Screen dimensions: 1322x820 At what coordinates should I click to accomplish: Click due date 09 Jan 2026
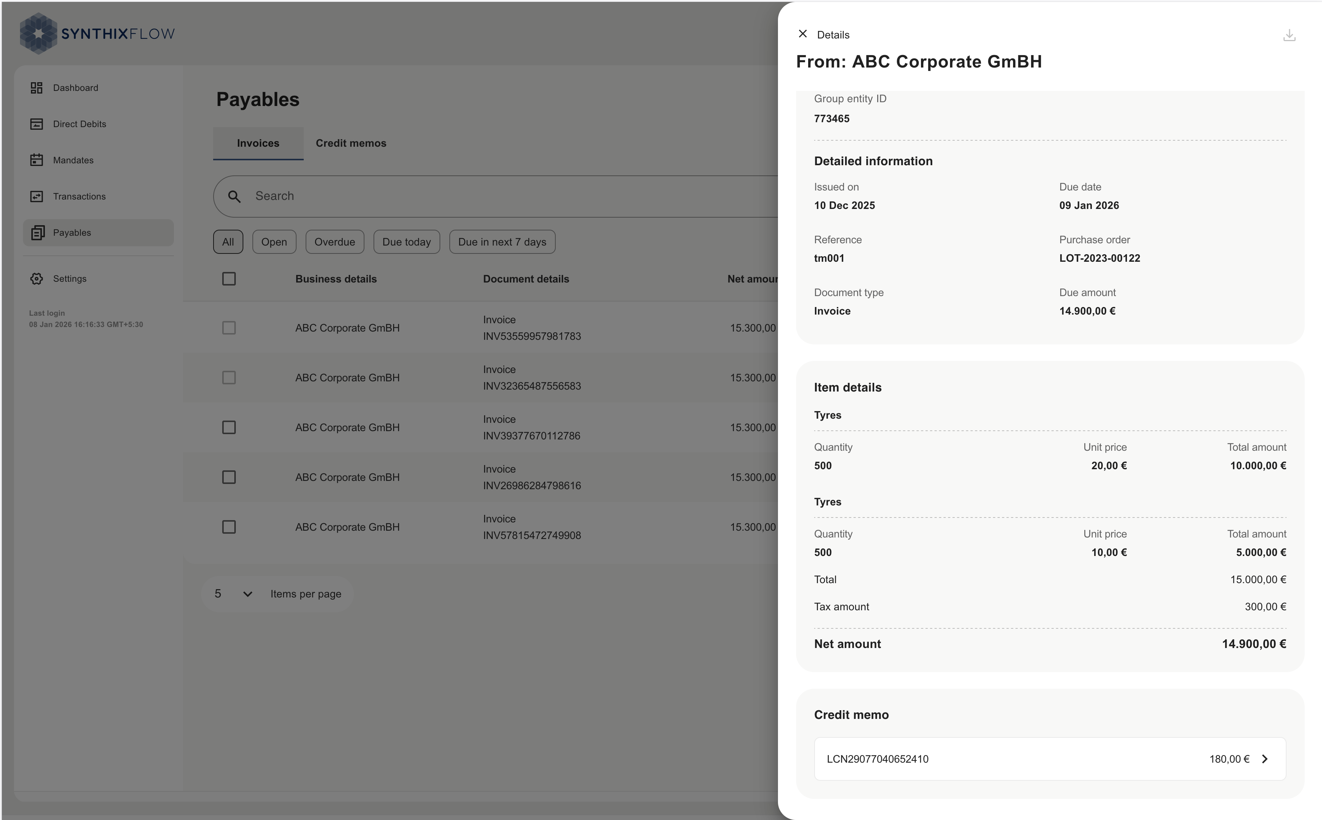tap(1089, 206)
